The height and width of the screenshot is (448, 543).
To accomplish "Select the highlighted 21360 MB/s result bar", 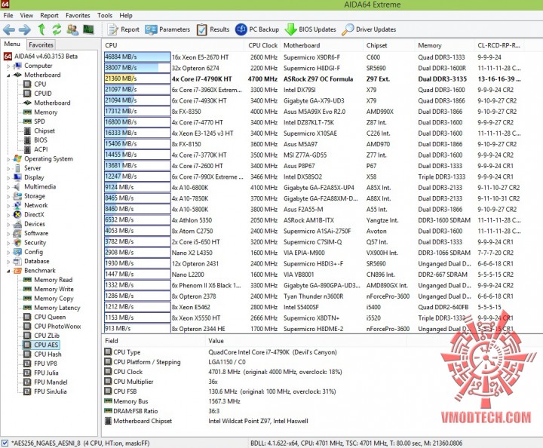I will (137, 79).
